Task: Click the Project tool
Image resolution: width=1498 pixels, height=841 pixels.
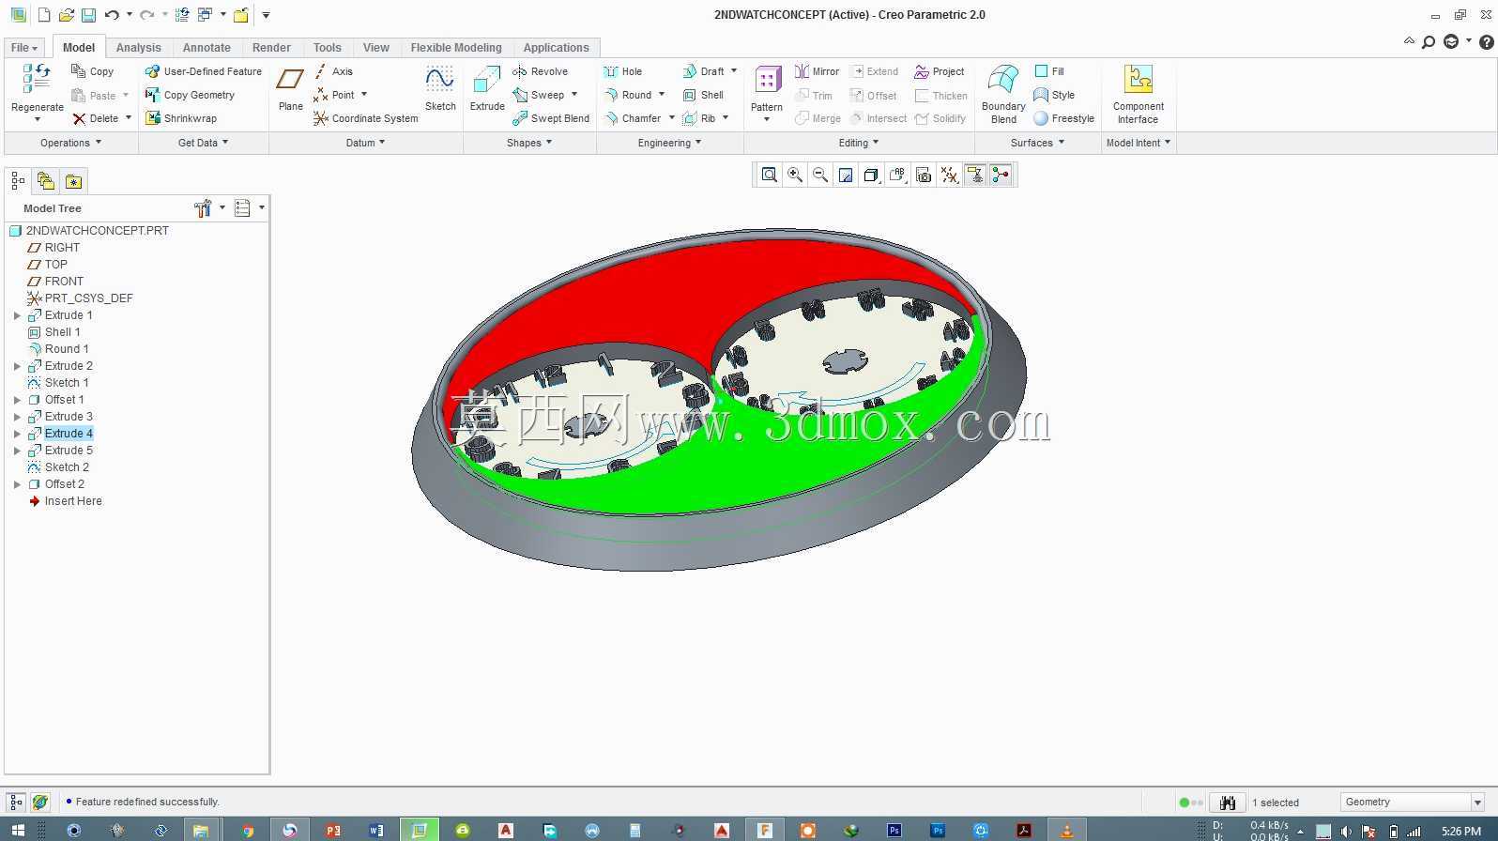Action: [940, 71]
